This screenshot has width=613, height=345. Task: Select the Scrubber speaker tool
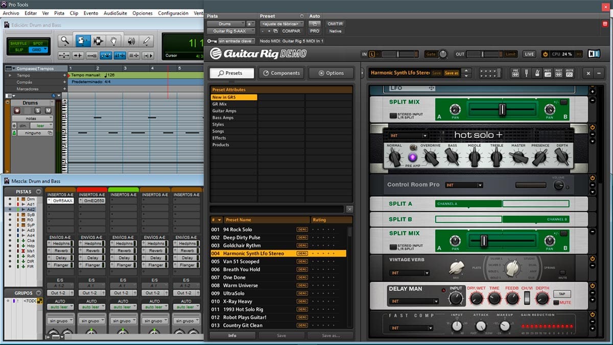131,41
